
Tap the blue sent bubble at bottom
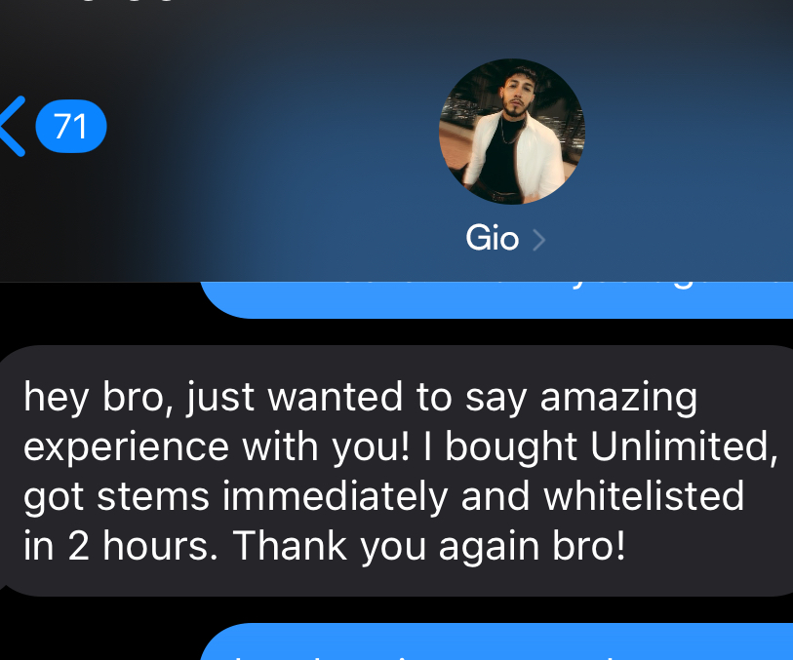point(496,641)
